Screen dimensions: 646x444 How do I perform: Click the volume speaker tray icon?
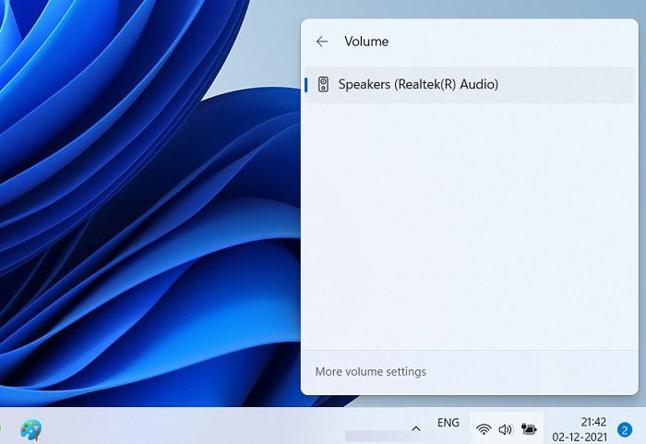(x=505, y=429)
